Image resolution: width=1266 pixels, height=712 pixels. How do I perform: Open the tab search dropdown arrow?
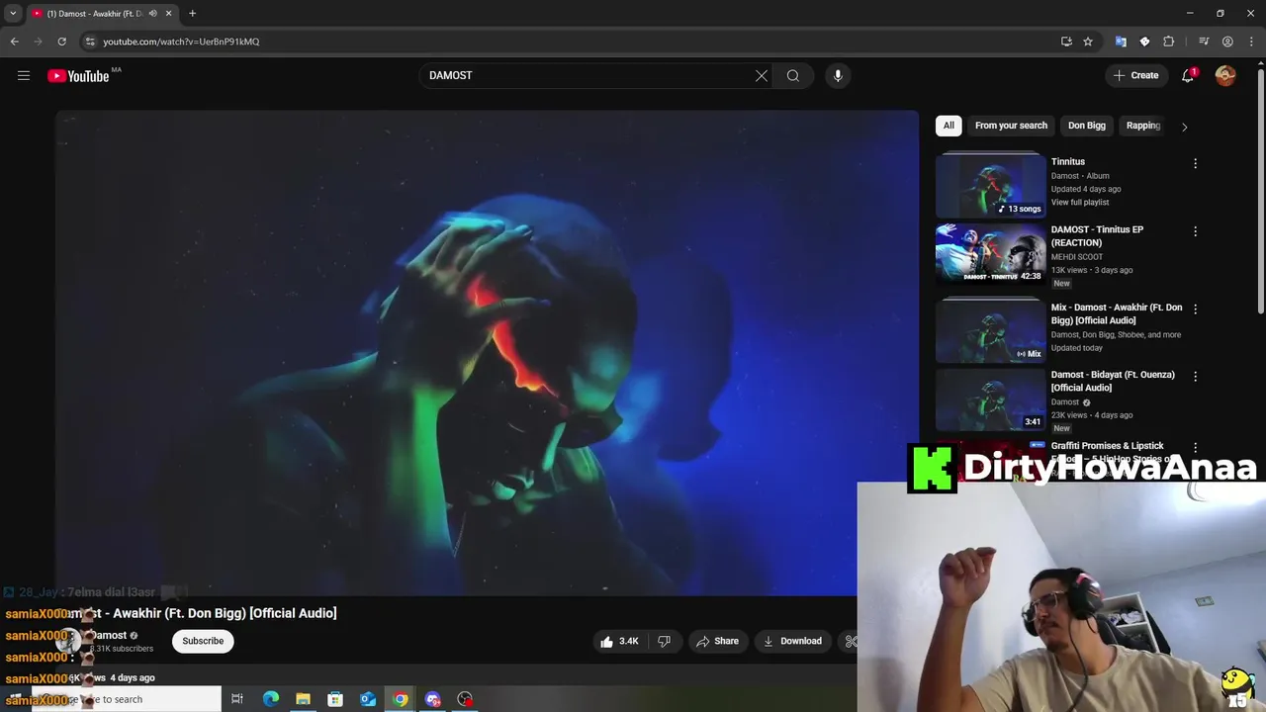click(13, 14)
